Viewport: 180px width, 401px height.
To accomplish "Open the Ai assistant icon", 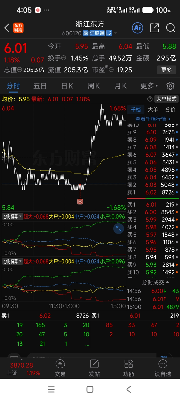I will point(137,28).
